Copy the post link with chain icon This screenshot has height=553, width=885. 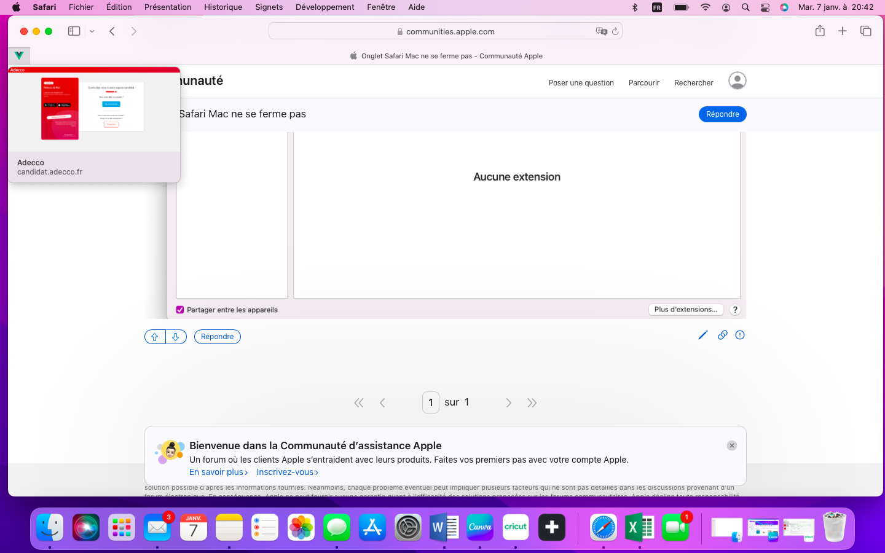pos(722,335)
